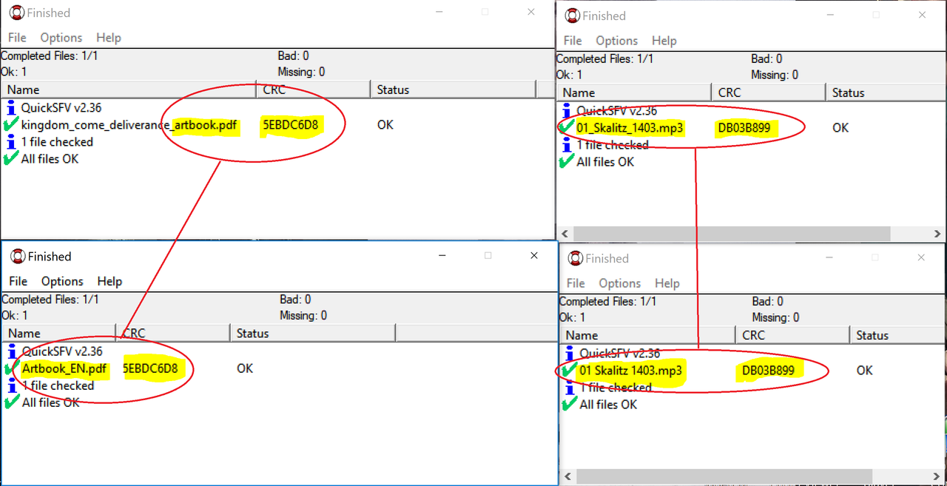Click the green checkmark beside Artbook_EN.pdf
This screenshot has height=486, width=947.
coord(11,368)
